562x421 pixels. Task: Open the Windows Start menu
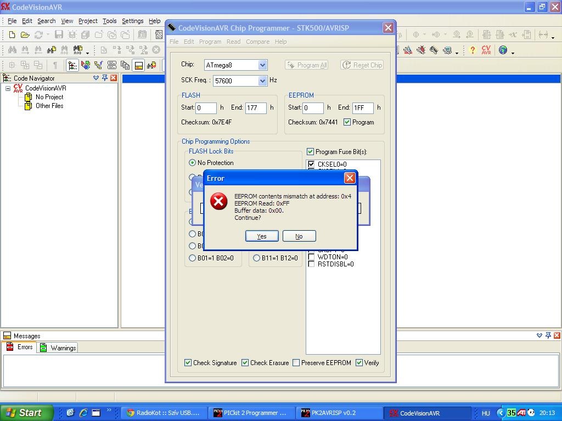26,413
